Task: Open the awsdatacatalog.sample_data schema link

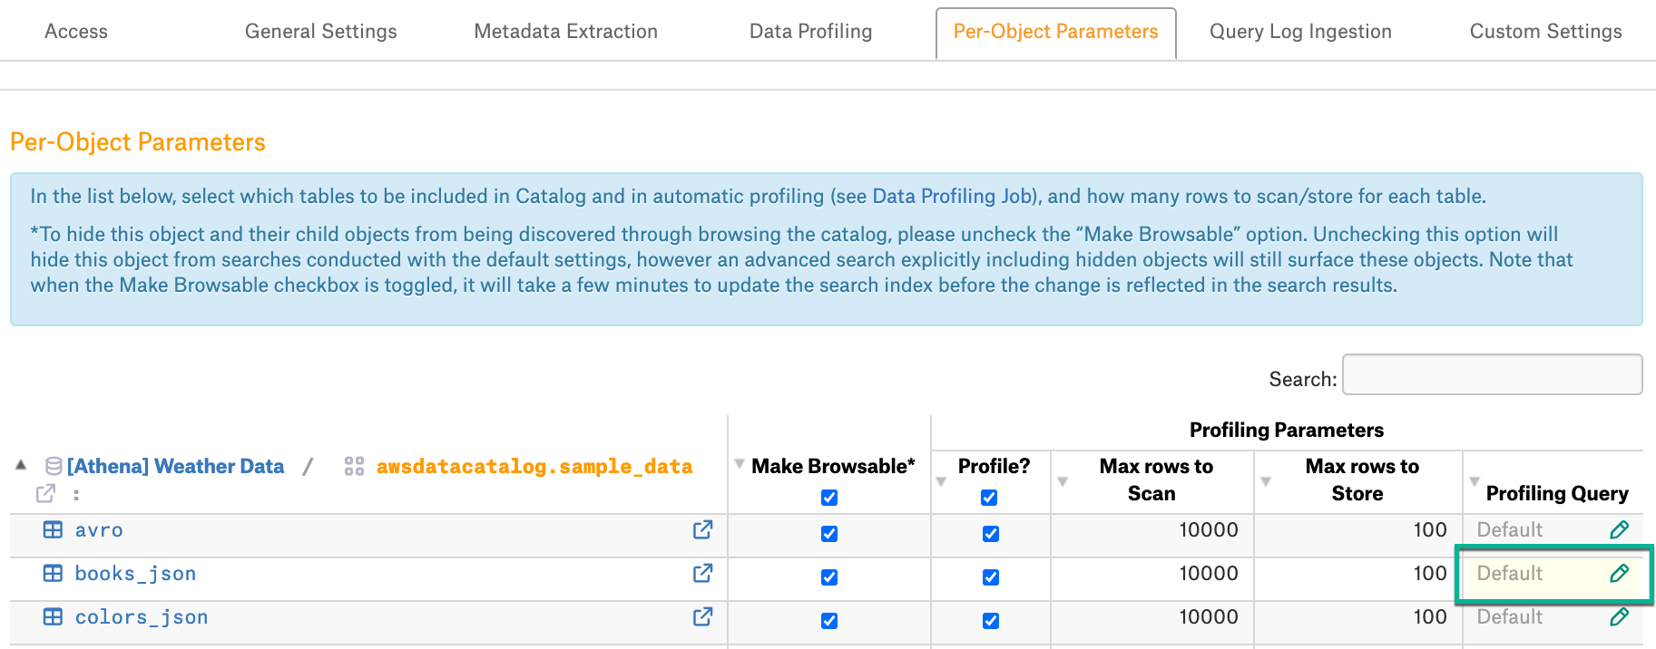Action: (x=534, y=466)
